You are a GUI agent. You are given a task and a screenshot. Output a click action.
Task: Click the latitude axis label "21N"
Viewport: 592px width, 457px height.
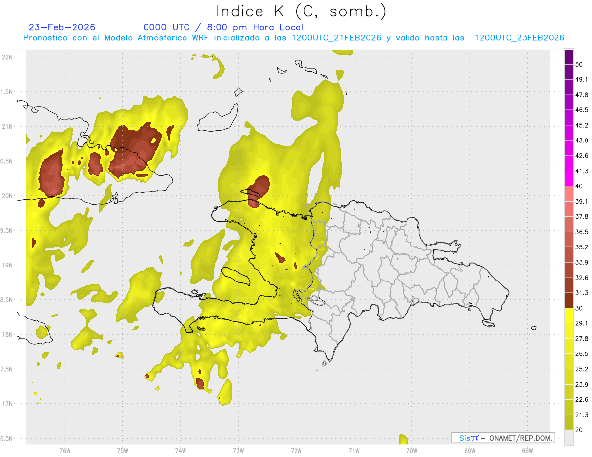click(x=7, y=126)
